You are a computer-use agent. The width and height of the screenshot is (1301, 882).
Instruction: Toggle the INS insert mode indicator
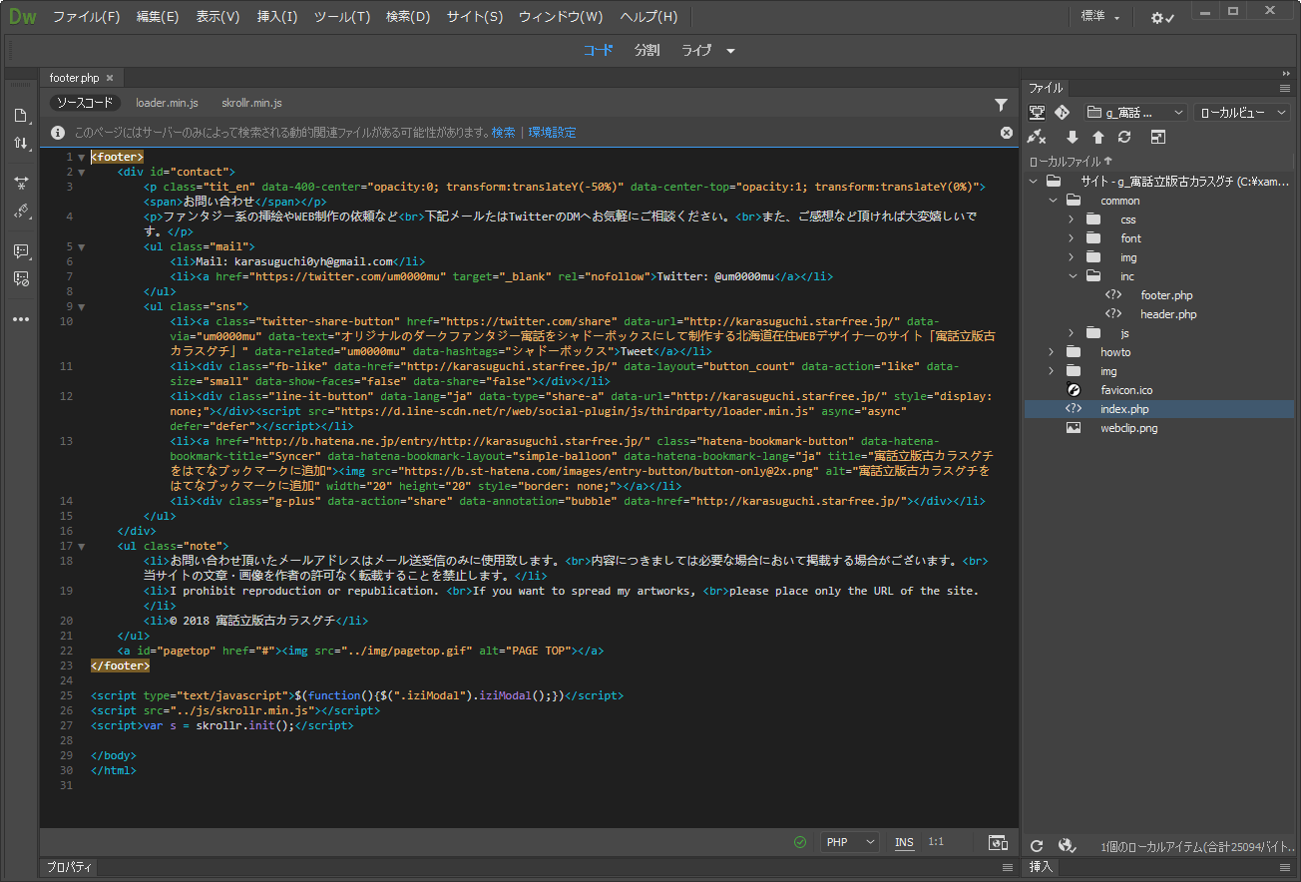point(904,842)
